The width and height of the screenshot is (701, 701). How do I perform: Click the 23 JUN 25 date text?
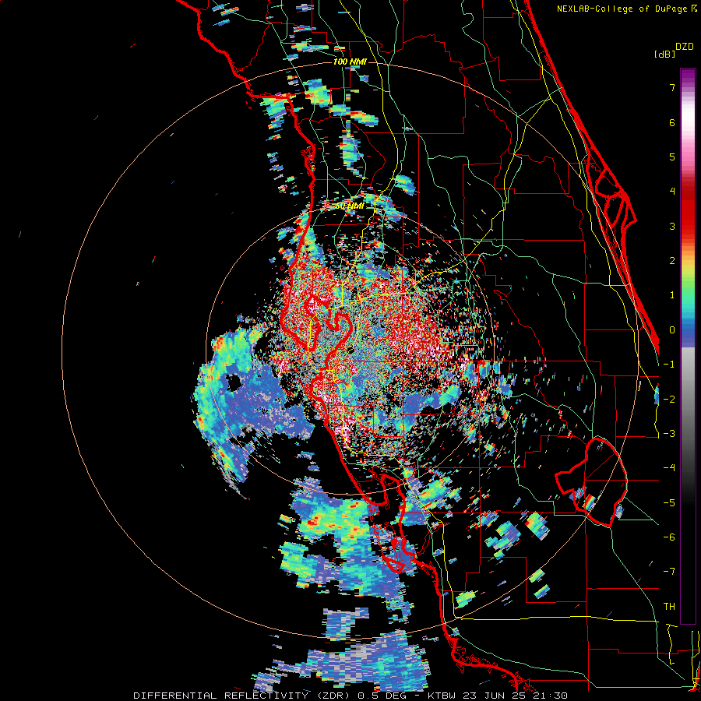[495, 696]
